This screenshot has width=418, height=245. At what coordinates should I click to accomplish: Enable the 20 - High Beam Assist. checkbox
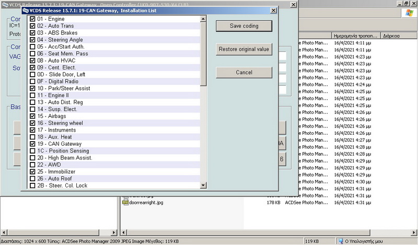tap(32, 158)
